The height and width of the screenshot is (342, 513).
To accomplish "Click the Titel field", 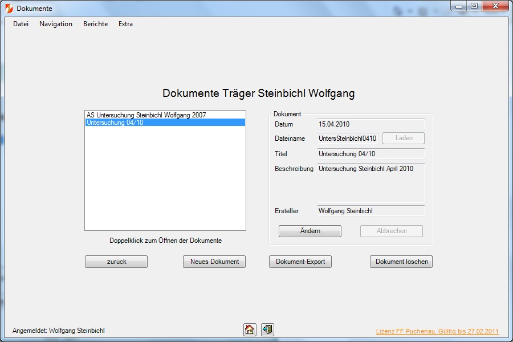I will pos(371,154).
